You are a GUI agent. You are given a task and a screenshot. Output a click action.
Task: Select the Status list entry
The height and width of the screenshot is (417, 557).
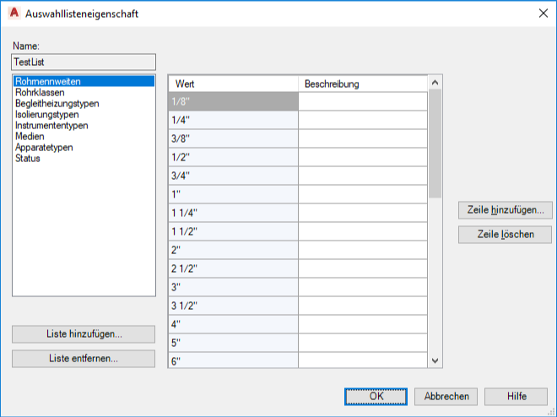(x=28, y=159)
